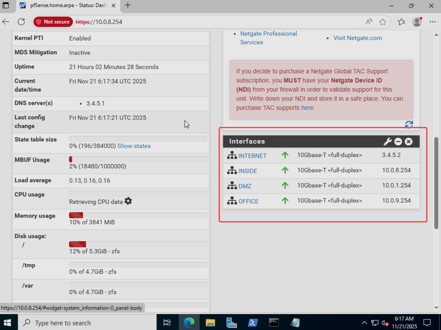Image resolution: width=441 pixels, height=330 pixels.
Task: Open the INTERNET interface link
Action: 252,156
